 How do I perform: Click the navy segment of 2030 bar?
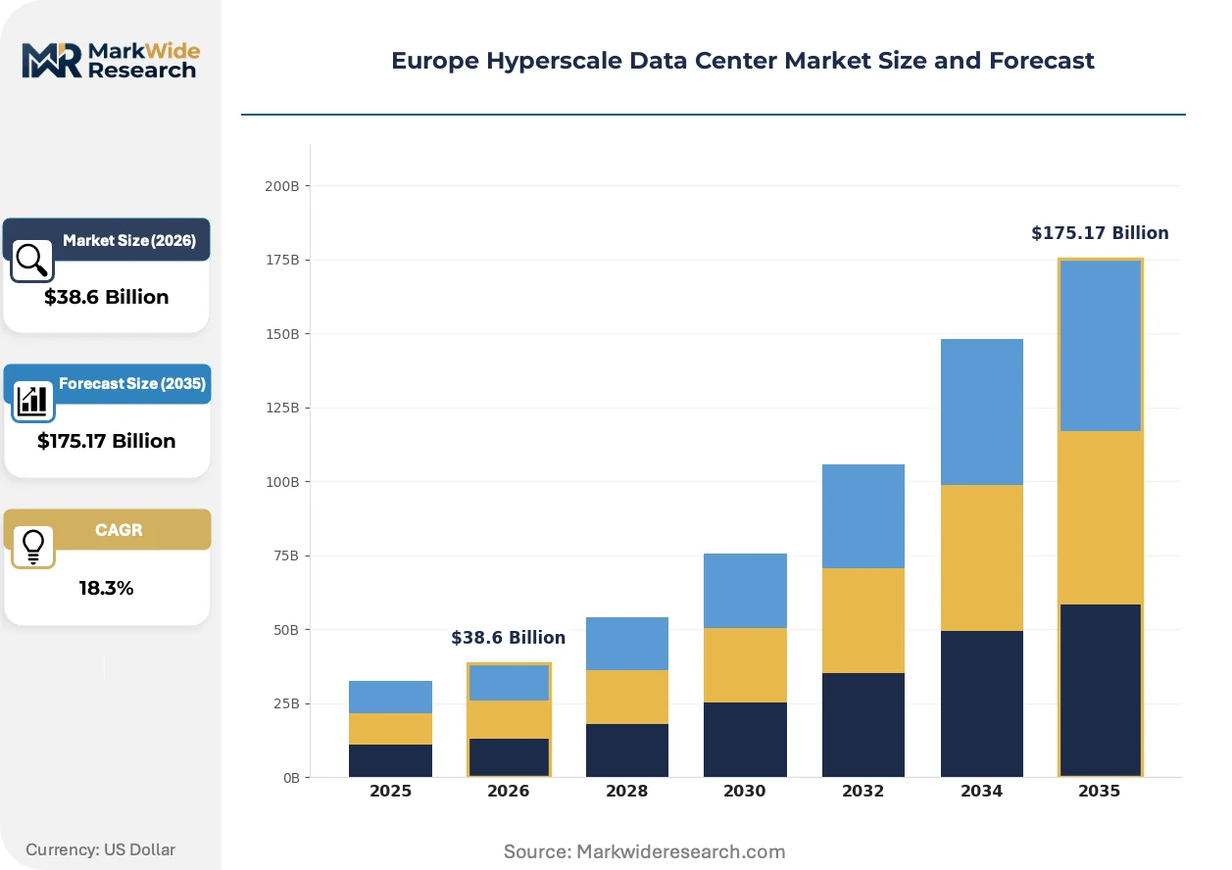click(x=745, y=740)
